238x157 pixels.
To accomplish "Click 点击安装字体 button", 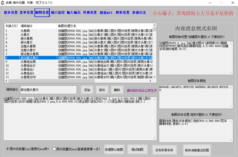I will pos(164,150).
